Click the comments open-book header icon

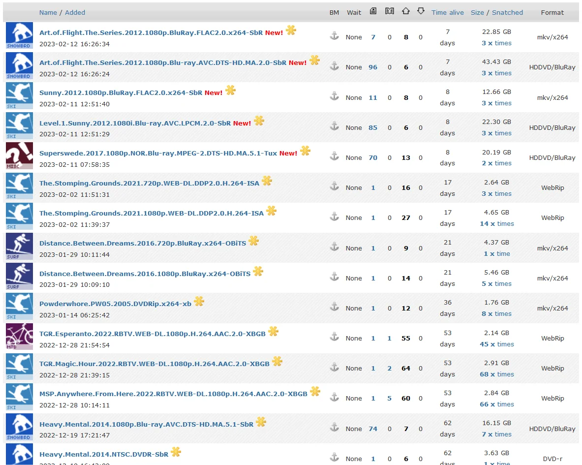pyautogui.click(x=389, y=11)
